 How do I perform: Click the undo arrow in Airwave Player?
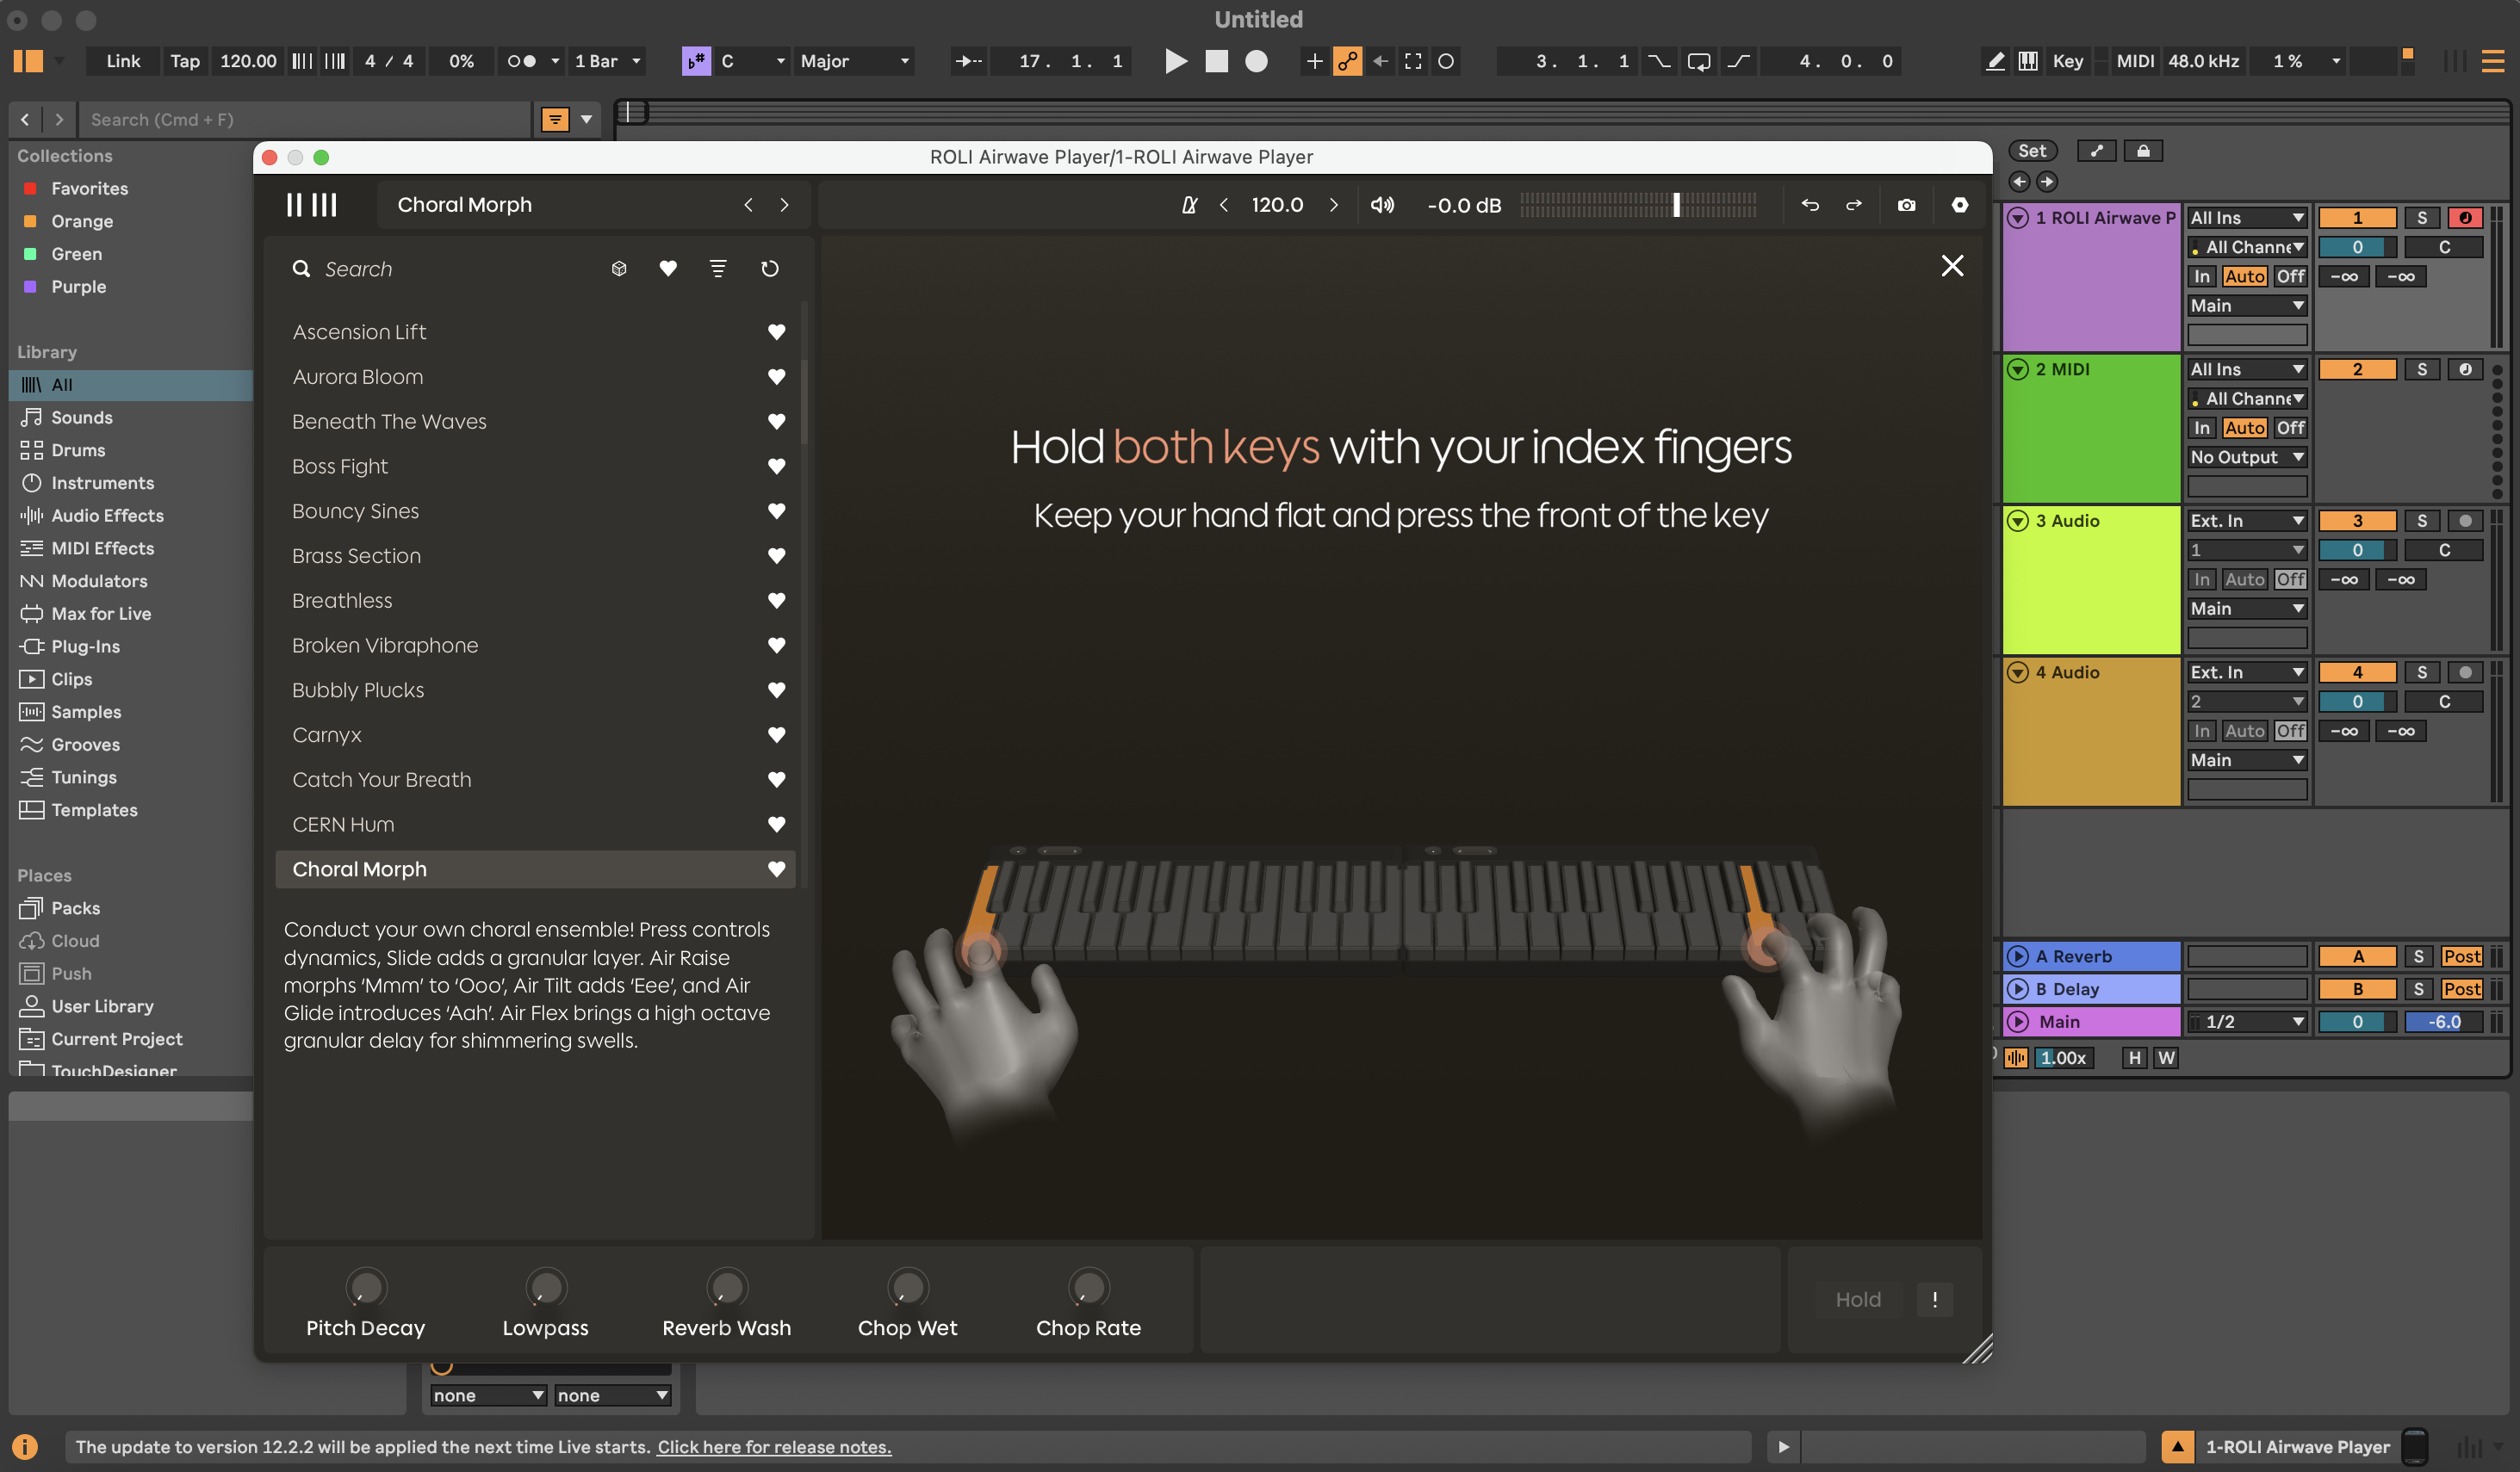[x=1809, y=205]
